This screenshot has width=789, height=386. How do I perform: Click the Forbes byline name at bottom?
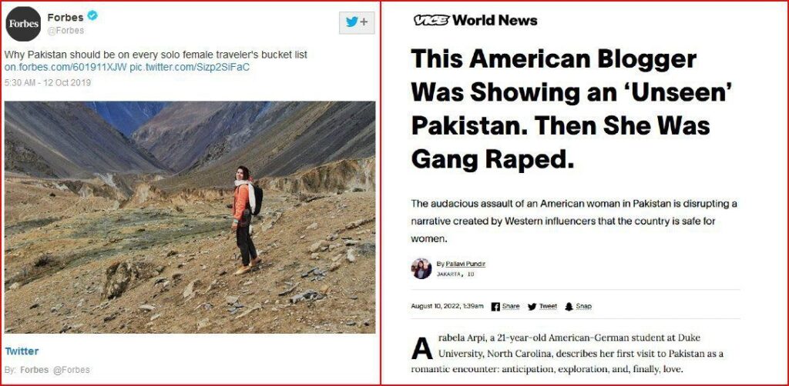(34, 370)
